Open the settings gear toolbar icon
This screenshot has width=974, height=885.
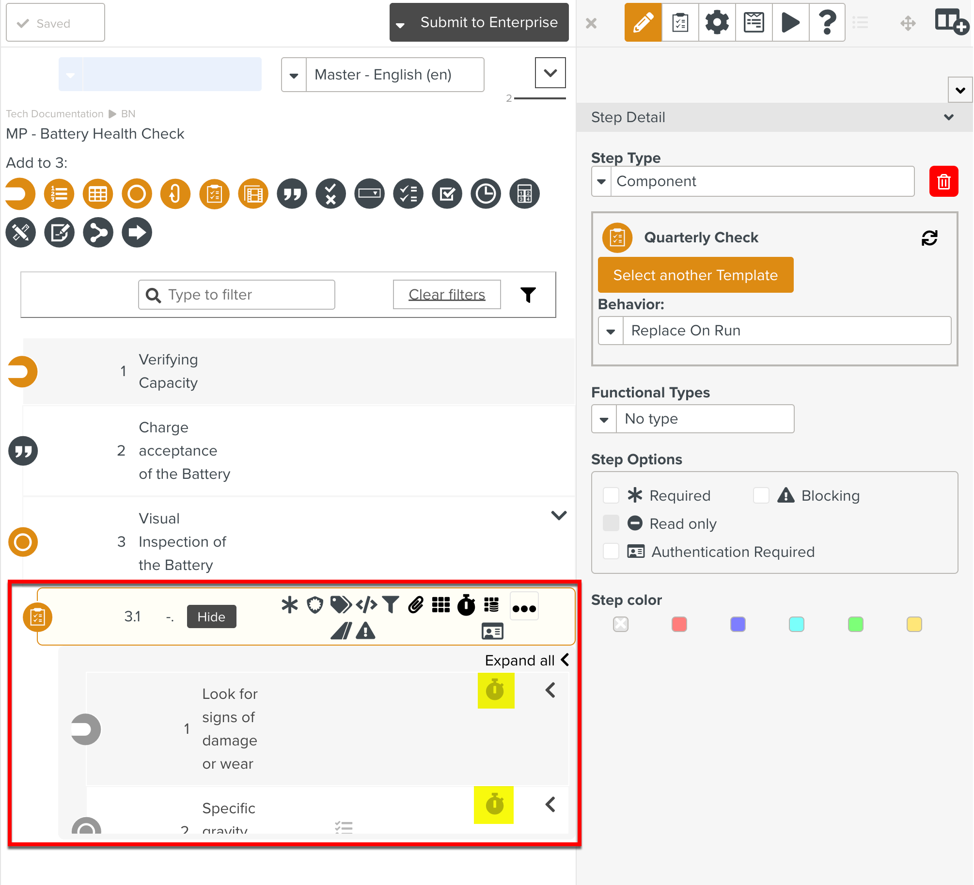pyautogui.click(x=717, y=22)
